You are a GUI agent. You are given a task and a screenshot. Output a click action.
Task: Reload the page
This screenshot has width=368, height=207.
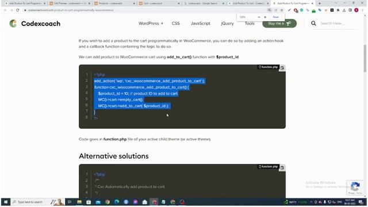[x=18, y=10]
